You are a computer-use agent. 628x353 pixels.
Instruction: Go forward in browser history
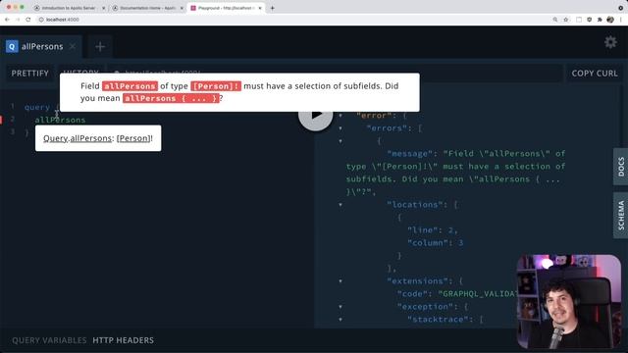click(x=18, y=20)
